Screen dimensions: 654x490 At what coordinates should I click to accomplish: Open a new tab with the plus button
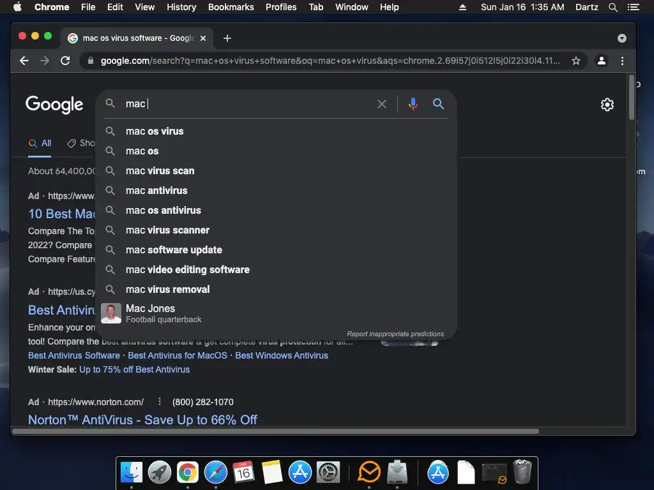coord(227,38)
